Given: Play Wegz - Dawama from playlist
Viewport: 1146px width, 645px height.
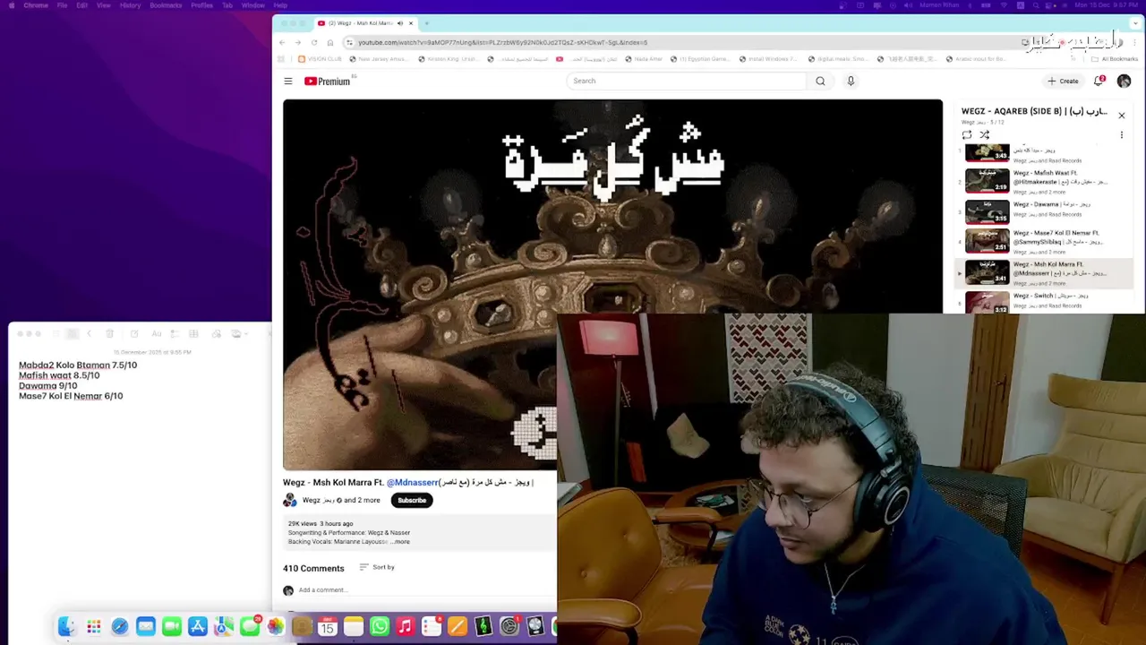Looking at the screenshot, I should [1043, 211].
